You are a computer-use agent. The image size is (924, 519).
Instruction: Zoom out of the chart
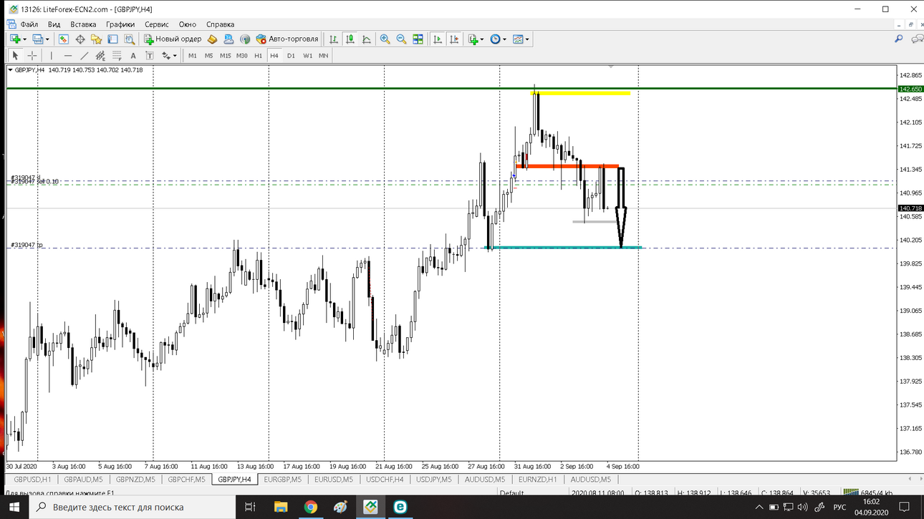tap(402, 39)
